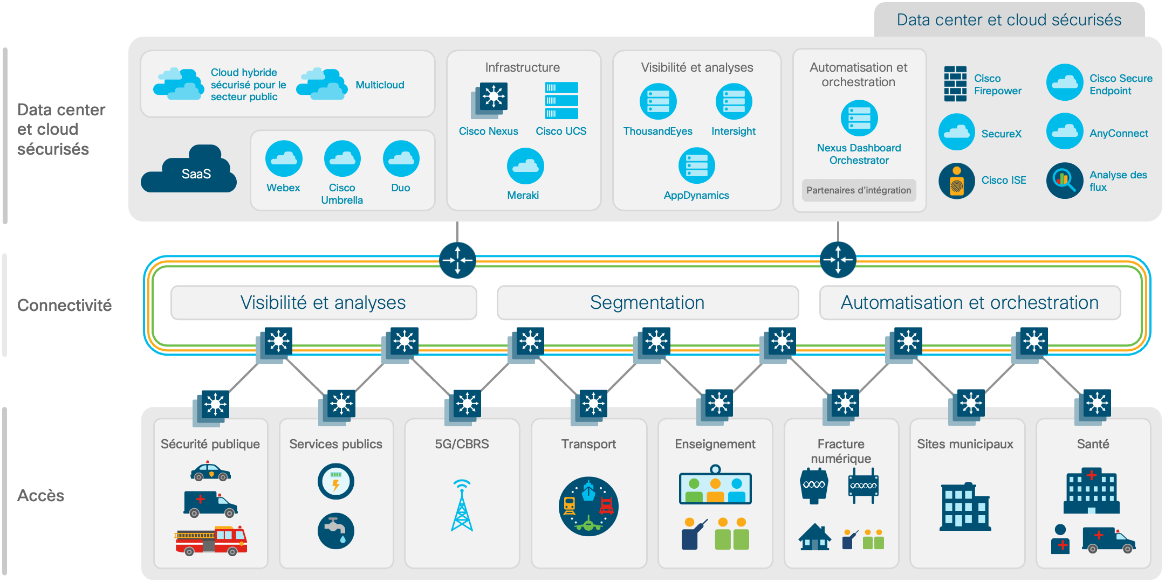
Task: Open the Data center et cloud sécurisés tab
Action: tap(1009, 20)
